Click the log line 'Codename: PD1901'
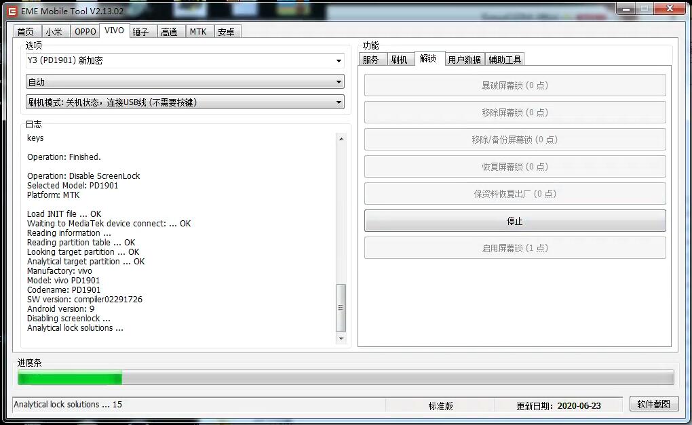Image resolution: width=692 pixels, height=425 pixels. pyautogui.click(x=64, y=289)
